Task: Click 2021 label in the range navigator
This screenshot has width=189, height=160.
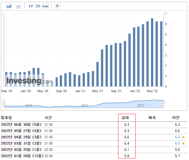Action: [84, 106]
